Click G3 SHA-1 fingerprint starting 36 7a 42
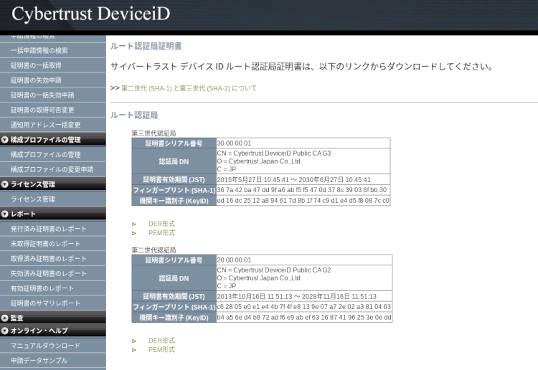The height and width of the screenshot is (370, 538). 302,190
